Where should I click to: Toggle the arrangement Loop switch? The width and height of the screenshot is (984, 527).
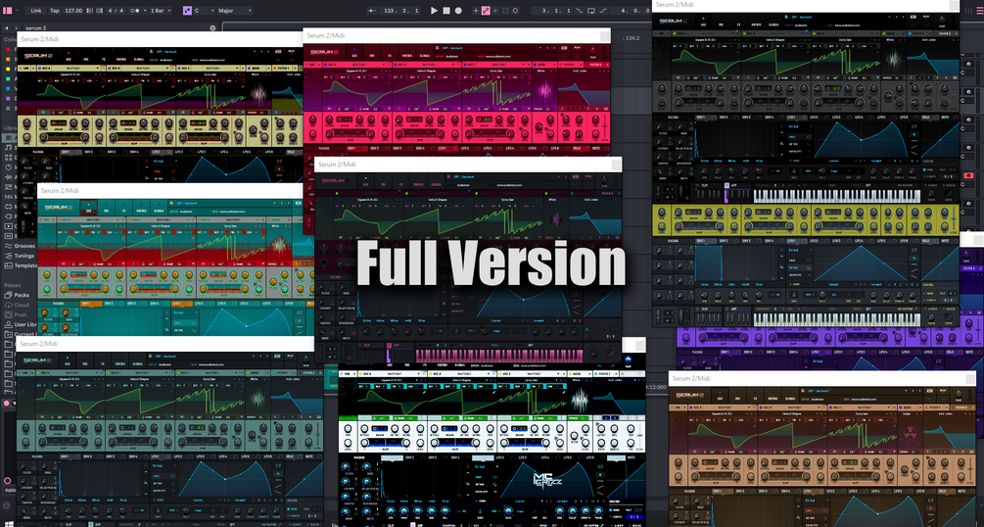591,11
